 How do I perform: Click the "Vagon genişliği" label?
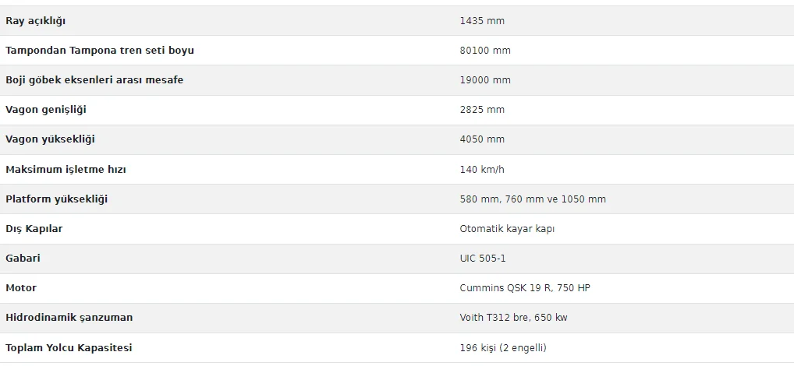coord(46,110)
